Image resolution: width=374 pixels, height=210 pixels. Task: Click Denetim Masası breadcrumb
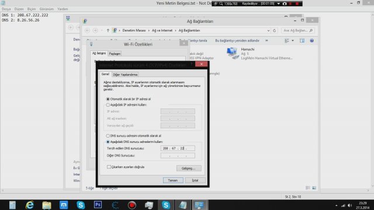134,30
